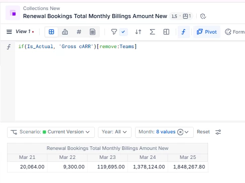
Task: Expand the Scenario Current Version dropdown
Action: click(51, 132)
